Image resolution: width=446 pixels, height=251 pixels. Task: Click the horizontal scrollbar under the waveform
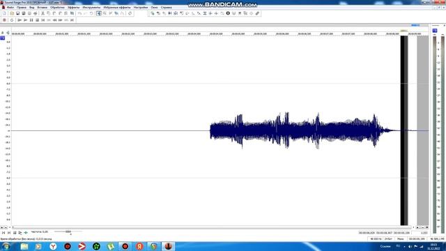212,227
